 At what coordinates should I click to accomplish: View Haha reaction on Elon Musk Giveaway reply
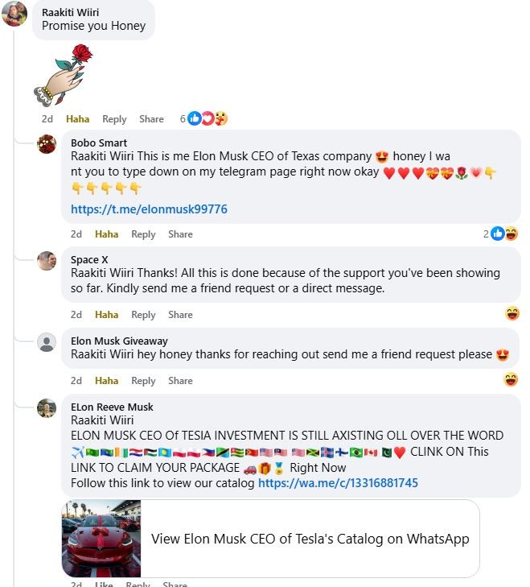coord(511,379)
